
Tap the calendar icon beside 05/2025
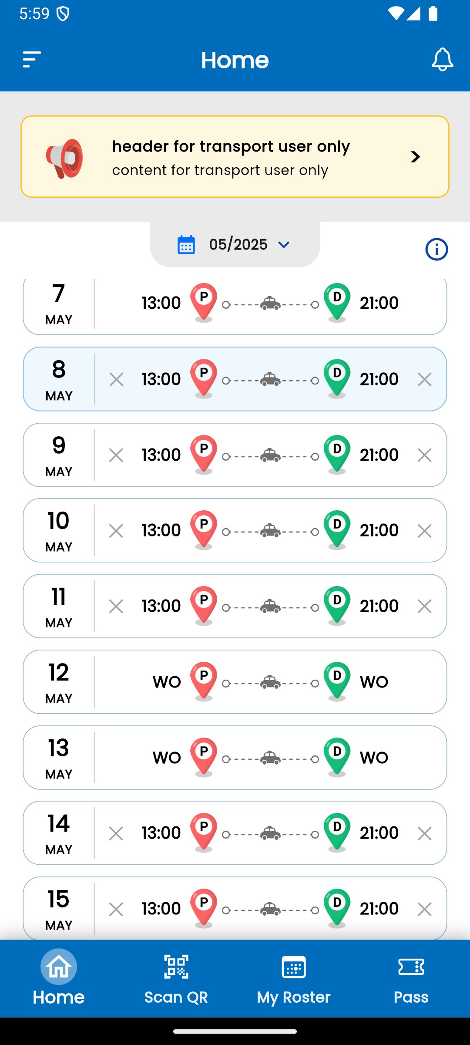(x=186, y=245)
